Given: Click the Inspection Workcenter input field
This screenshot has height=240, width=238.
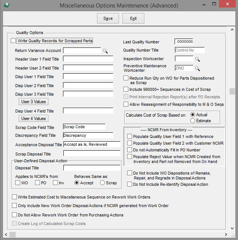Looking at the screenshot, I should pyautogui.click(x=184, y=59).
